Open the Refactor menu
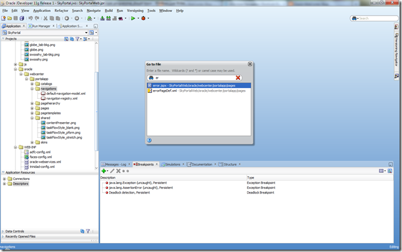The image size is (402, 252). [x=61, y=11]
